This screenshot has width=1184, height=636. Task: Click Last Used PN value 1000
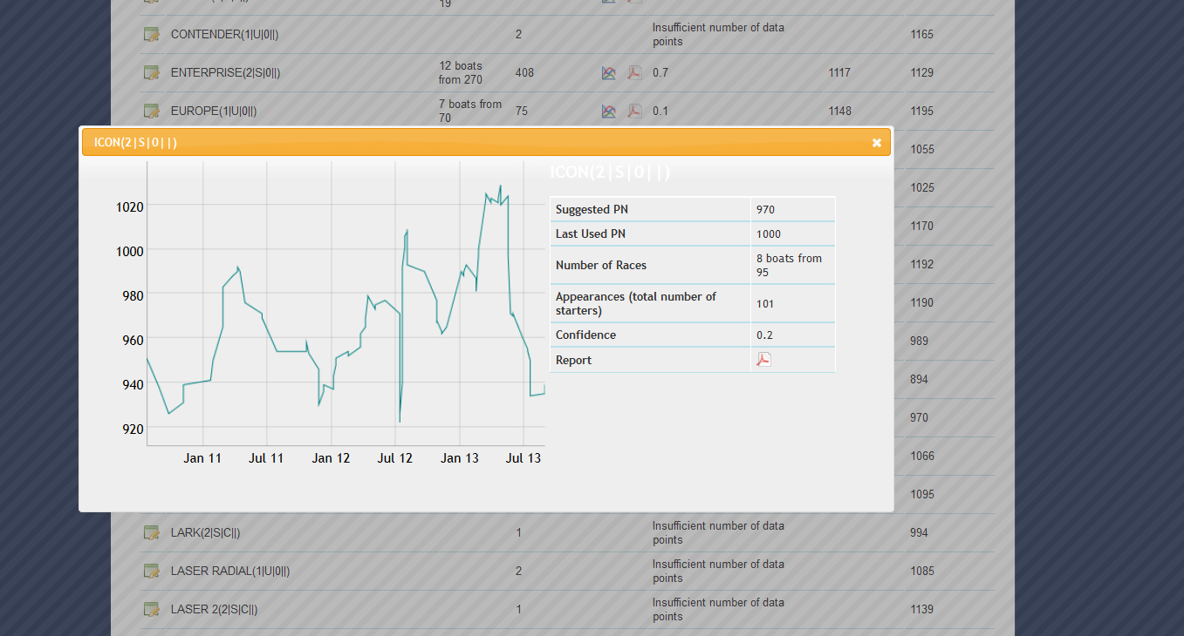pos(769,234)
